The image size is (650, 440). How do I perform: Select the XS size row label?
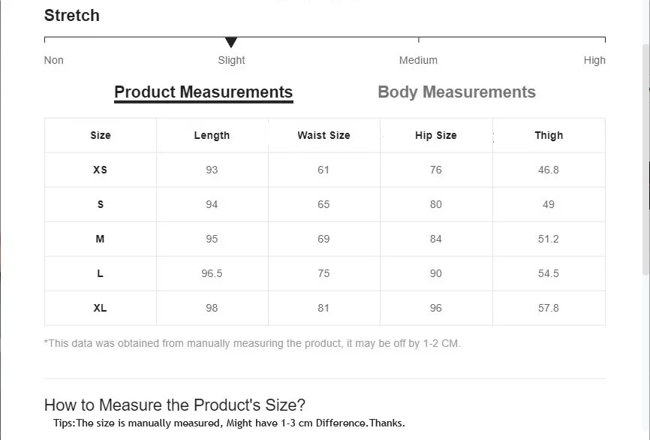101,170
